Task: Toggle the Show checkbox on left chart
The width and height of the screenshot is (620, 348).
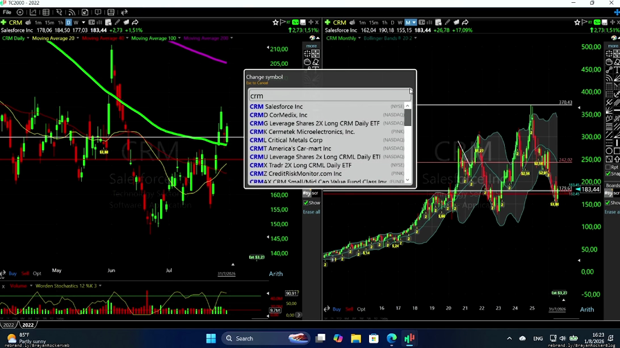Action: pos(305,203)
